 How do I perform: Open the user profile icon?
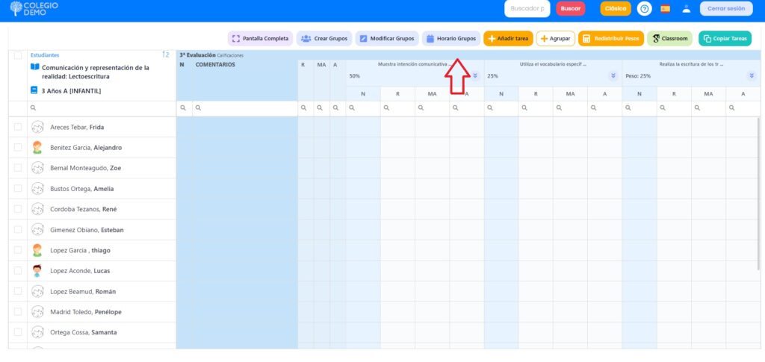click(x=686, y=9)
